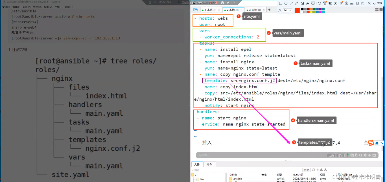385x182 pixels.
Task: Select the pencil drawing tool
Action: (297, 3)
